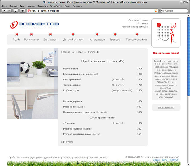
Task: Go to the Прайс navigation tab
Action: pyautogui.click(x=17, y=40)
